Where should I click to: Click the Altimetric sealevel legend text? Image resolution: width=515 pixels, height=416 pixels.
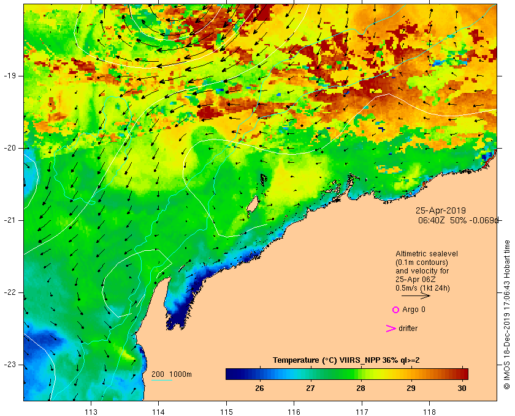pos(427,254)
